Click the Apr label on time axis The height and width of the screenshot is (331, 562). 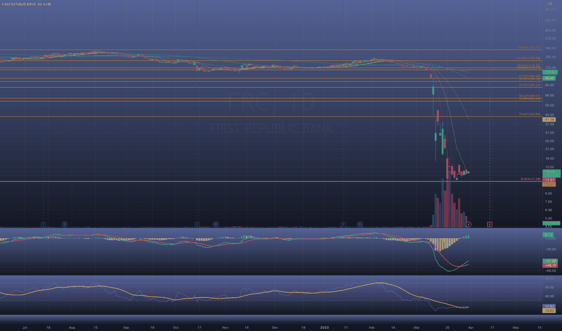(470, 327)
